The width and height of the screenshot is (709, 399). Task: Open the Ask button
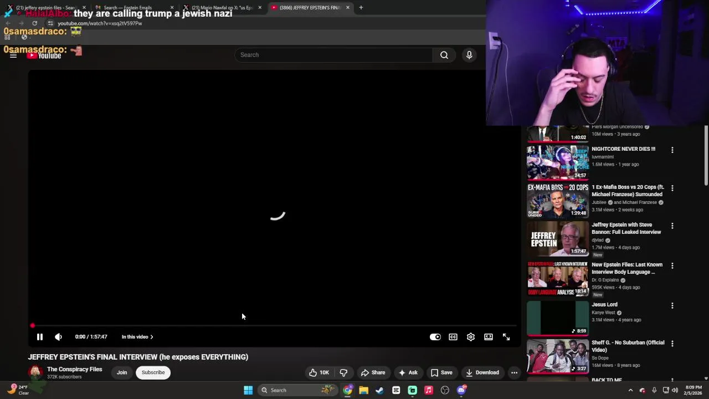pos(408,372)
